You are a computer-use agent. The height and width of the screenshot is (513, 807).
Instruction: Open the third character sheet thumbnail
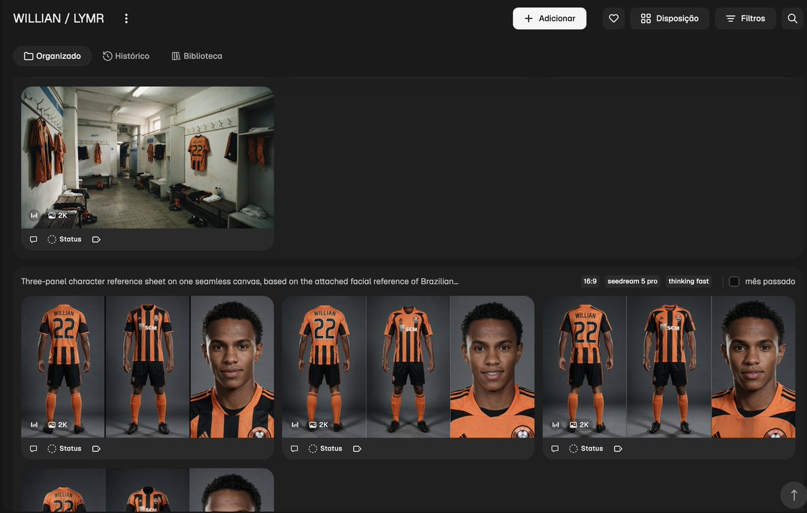click(669, 367)
